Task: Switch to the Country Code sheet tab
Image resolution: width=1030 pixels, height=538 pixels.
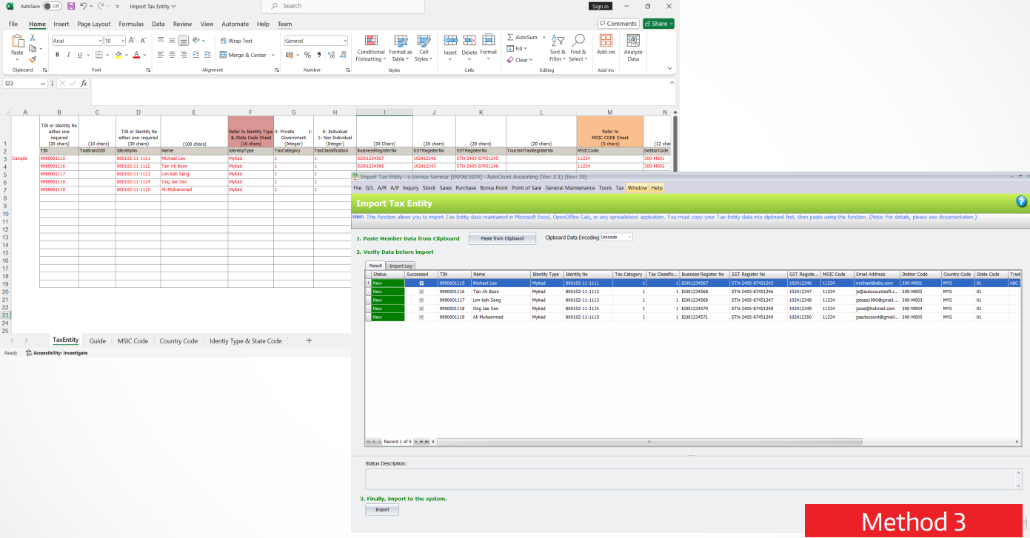Action: (178, 341)
